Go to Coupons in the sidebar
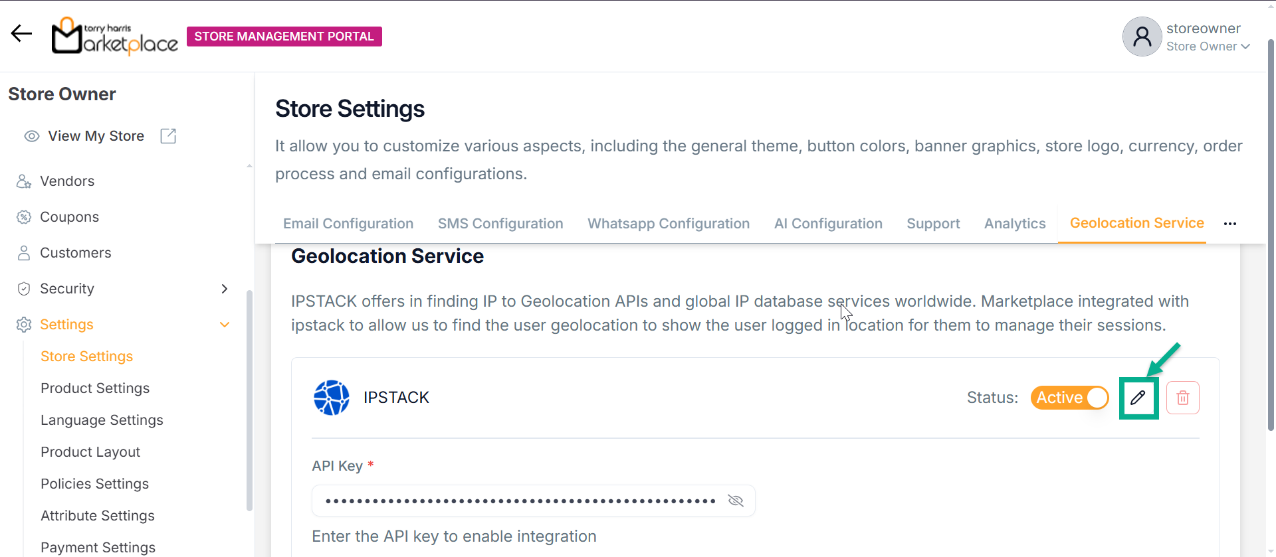Screen dimensions: 1276x557 coord(69,217)
